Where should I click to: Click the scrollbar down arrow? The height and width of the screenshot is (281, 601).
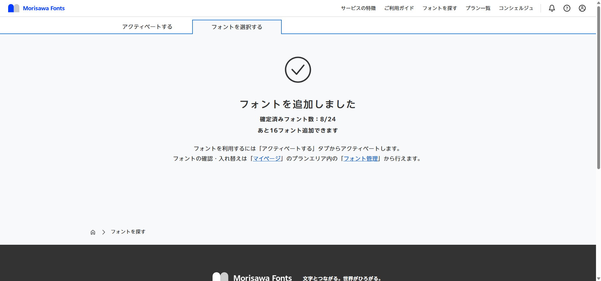[598, 278]
